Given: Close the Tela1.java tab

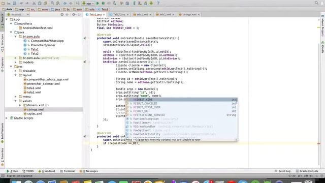Looking at the screenshot, I should point(104,15).
